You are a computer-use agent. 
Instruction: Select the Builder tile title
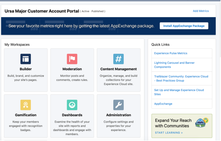coord(26,69)
